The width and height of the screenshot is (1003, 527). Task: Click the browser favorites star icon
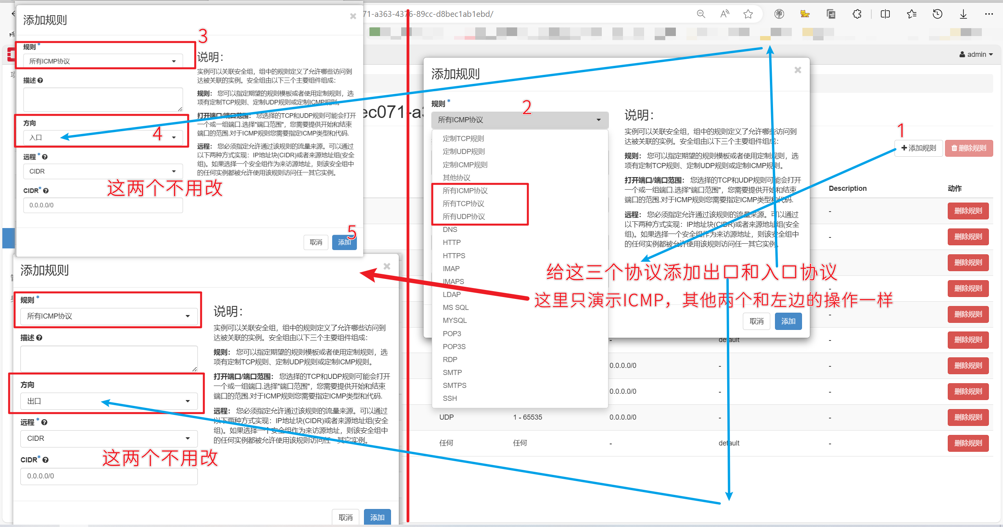tap(748, 14)
